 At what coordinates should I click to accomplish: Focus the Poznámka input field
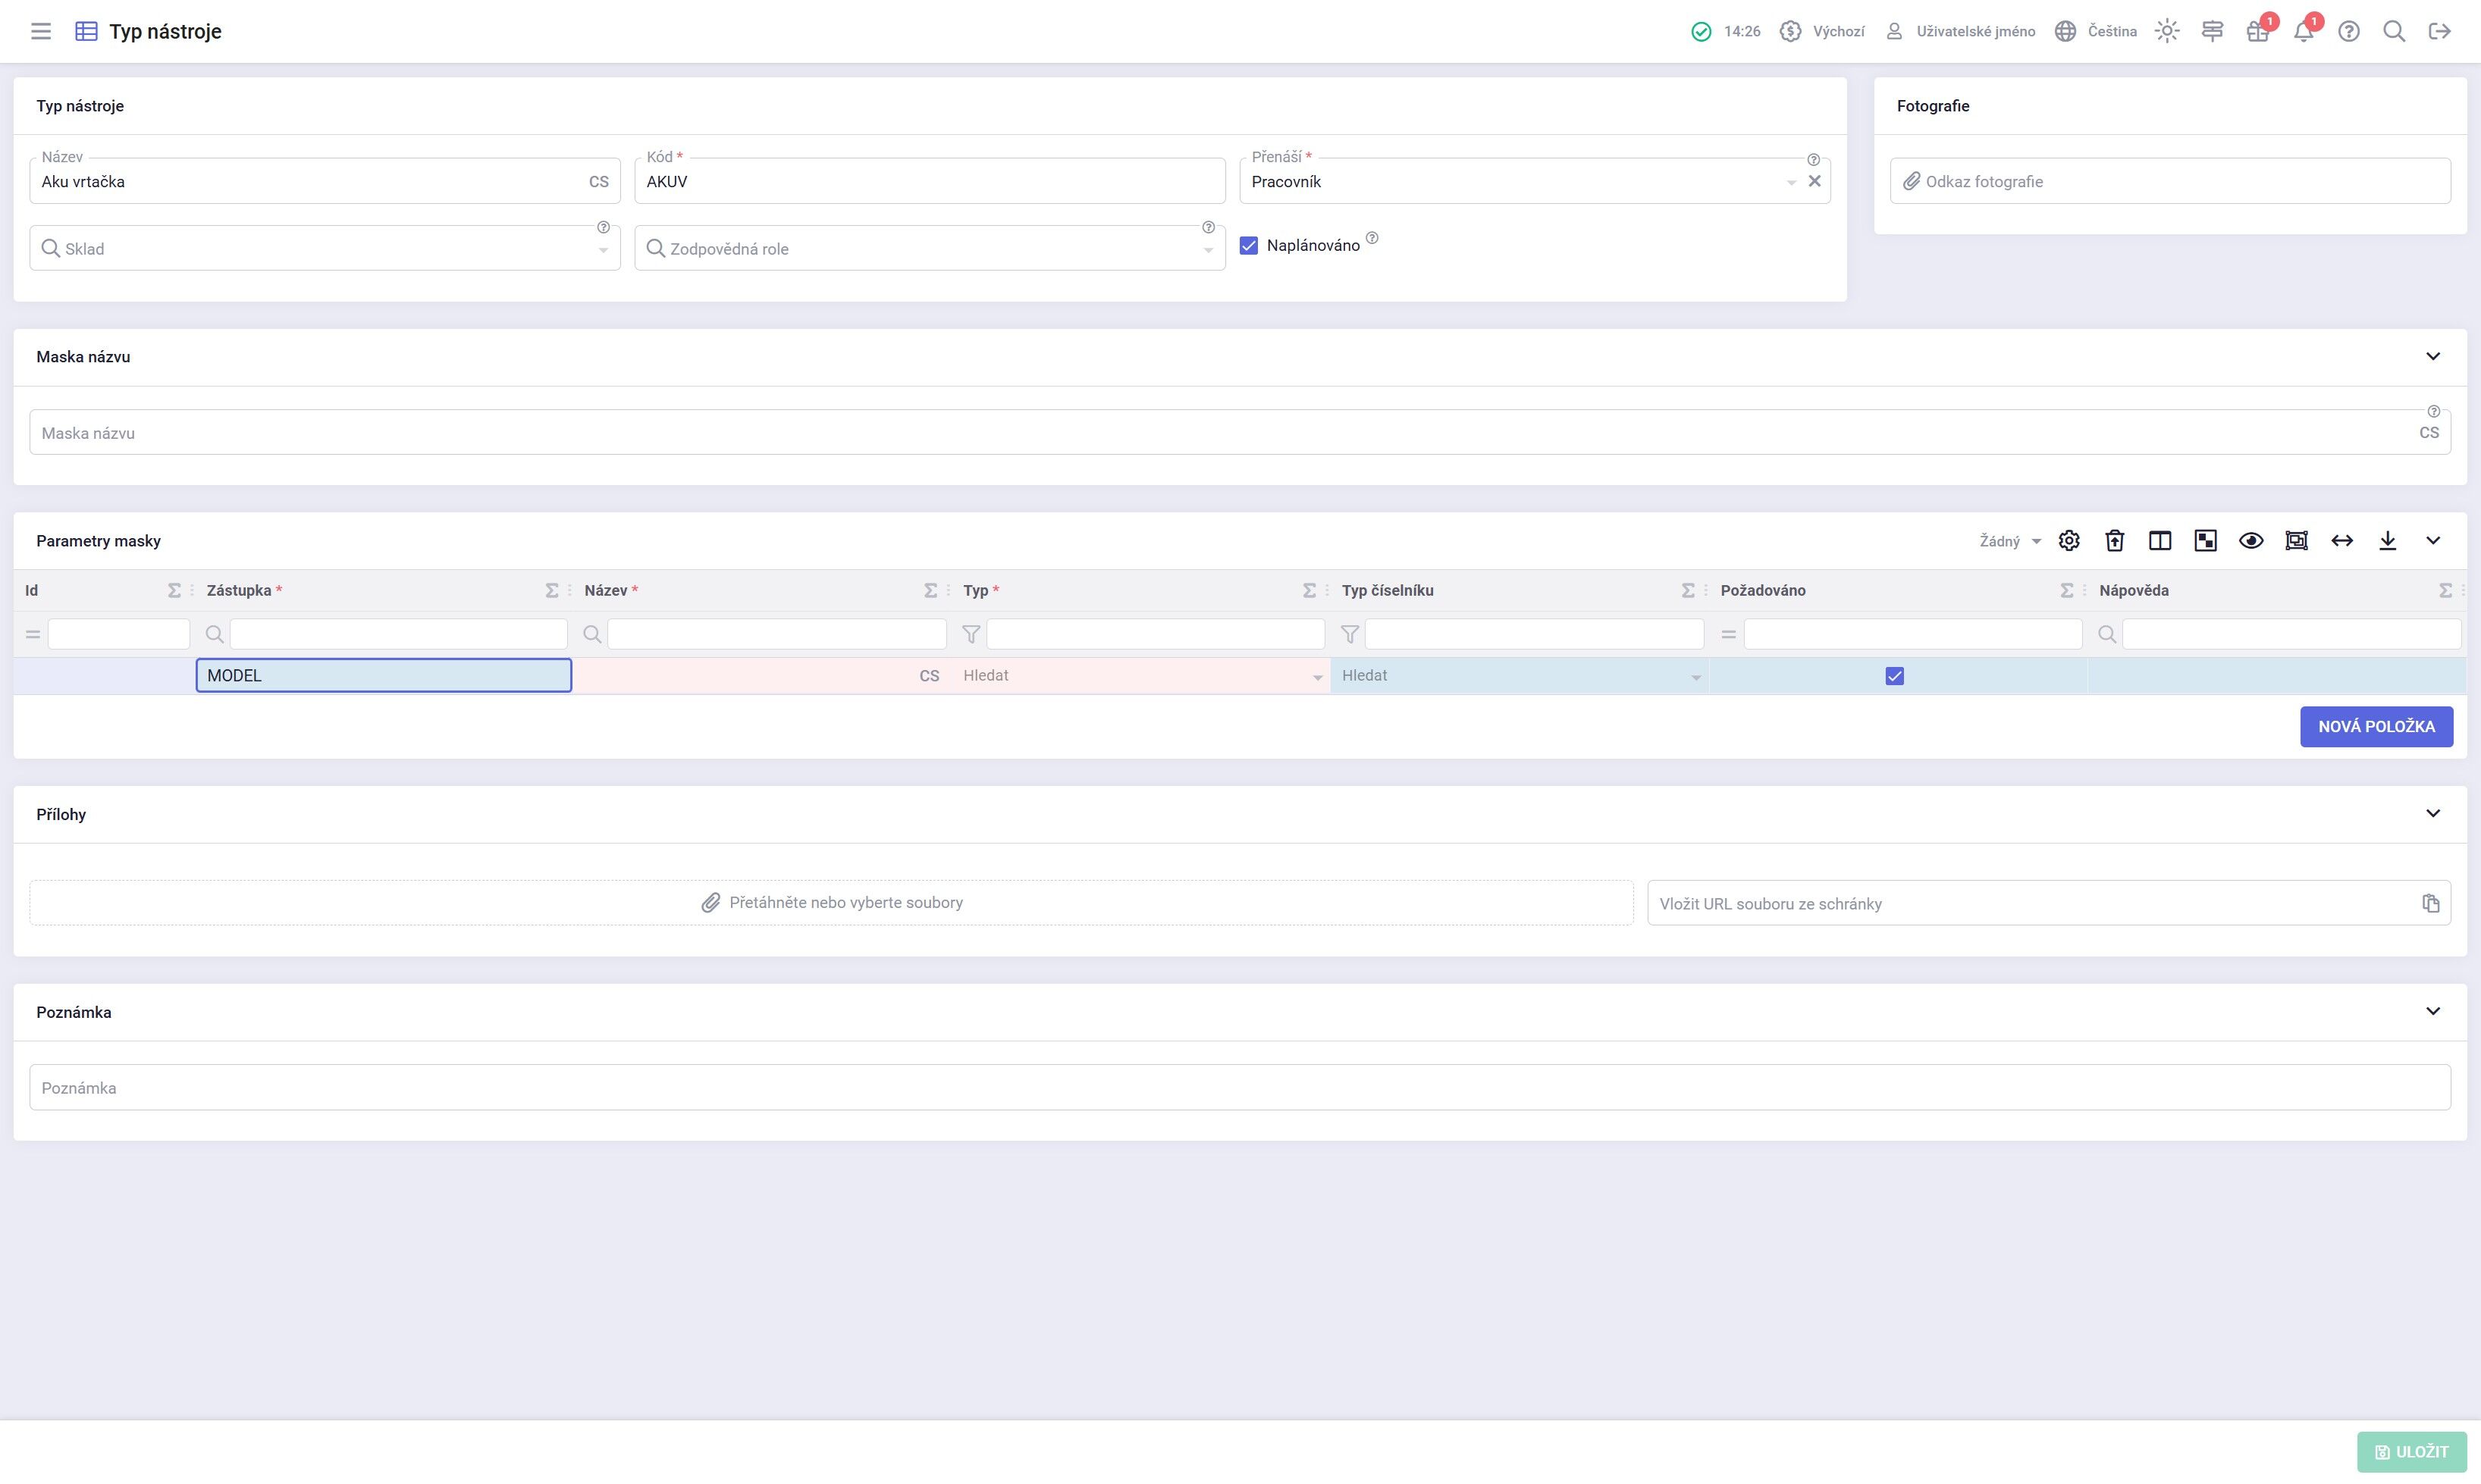[1240, 1087]
